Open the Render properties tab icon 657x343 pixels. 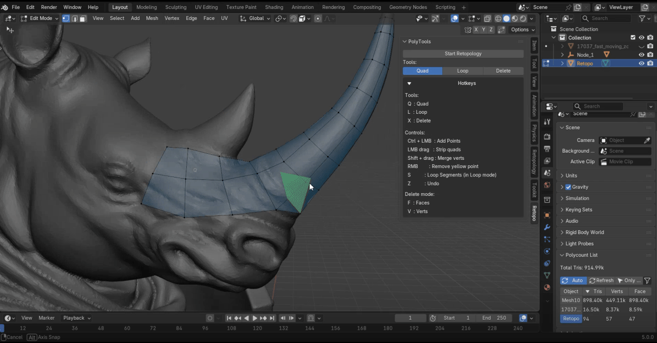coord(547,137)
